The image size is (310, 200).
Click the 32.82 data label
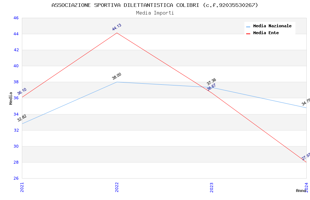(22, 118)
